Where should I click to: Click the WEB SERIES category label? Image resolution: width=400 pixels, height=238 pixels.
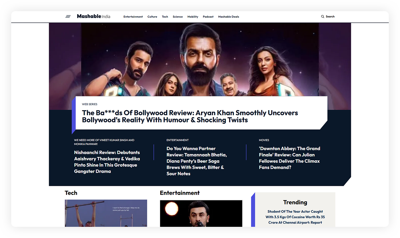(90, 104)
